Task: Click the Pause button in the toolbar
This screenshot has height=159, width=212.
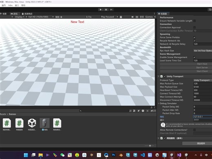Action: [x=106, y=10]
